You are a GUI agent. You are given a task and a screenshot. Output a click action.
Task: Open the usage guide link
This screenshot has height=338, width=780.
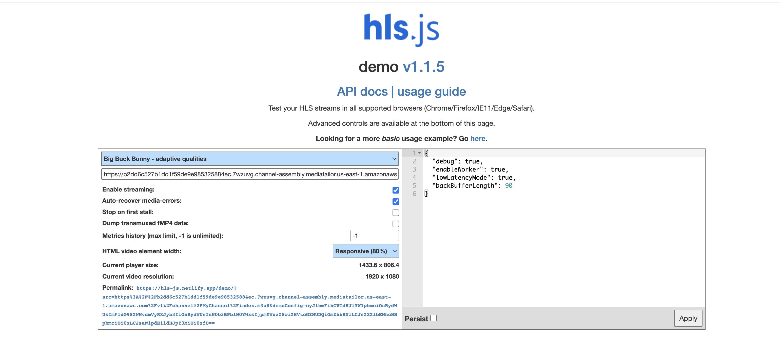432,91
